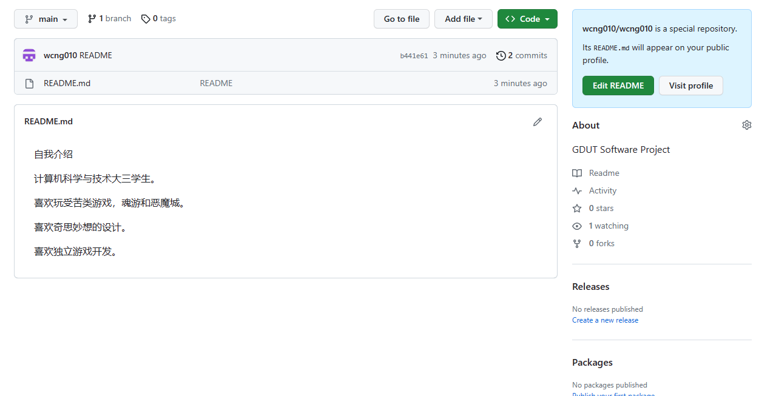The height and width of the screenshot is (396, 776).
Task: Open commit hash b441e61
Action: (414, 56)
